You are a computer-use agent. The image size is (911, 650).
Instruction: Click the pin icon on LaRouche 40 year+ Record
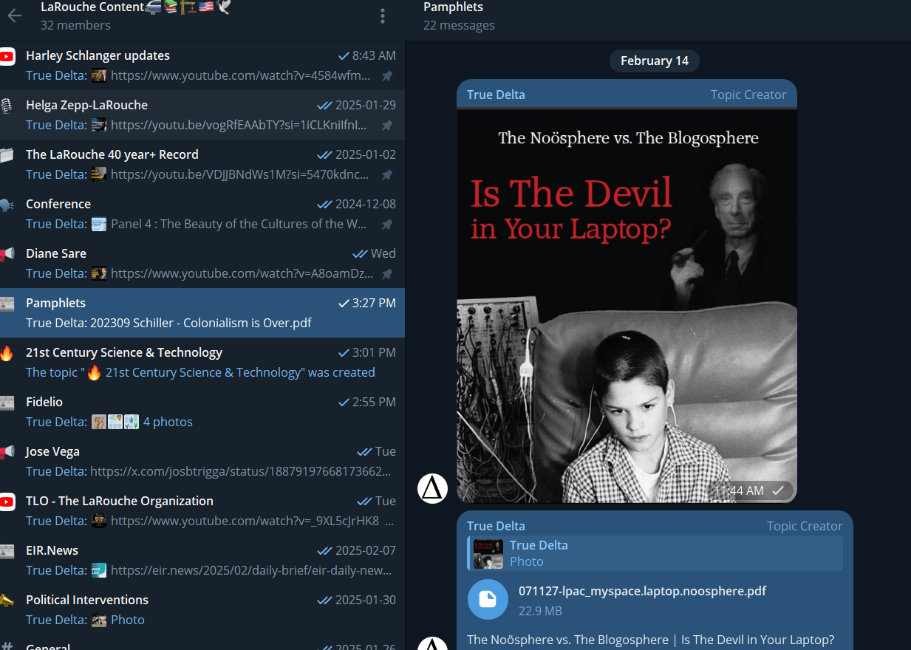(x=386, y=175)
